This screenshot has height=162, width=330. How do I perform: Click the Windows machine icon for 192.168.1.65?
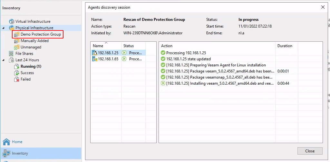coord(95,59)
